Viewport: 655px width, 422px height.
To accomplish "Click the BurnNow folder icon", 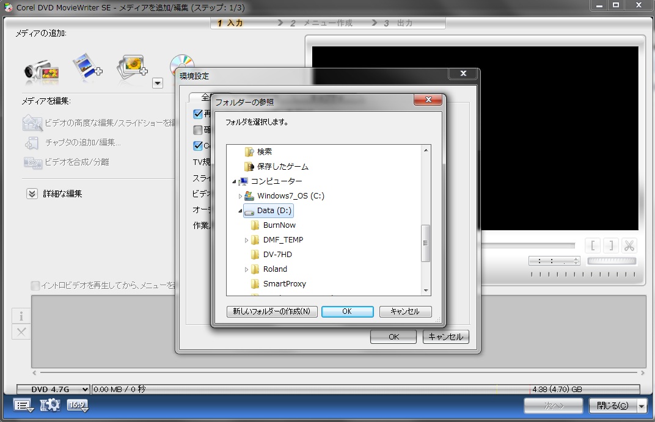I will pyautogui.click(x=255, y=225).
